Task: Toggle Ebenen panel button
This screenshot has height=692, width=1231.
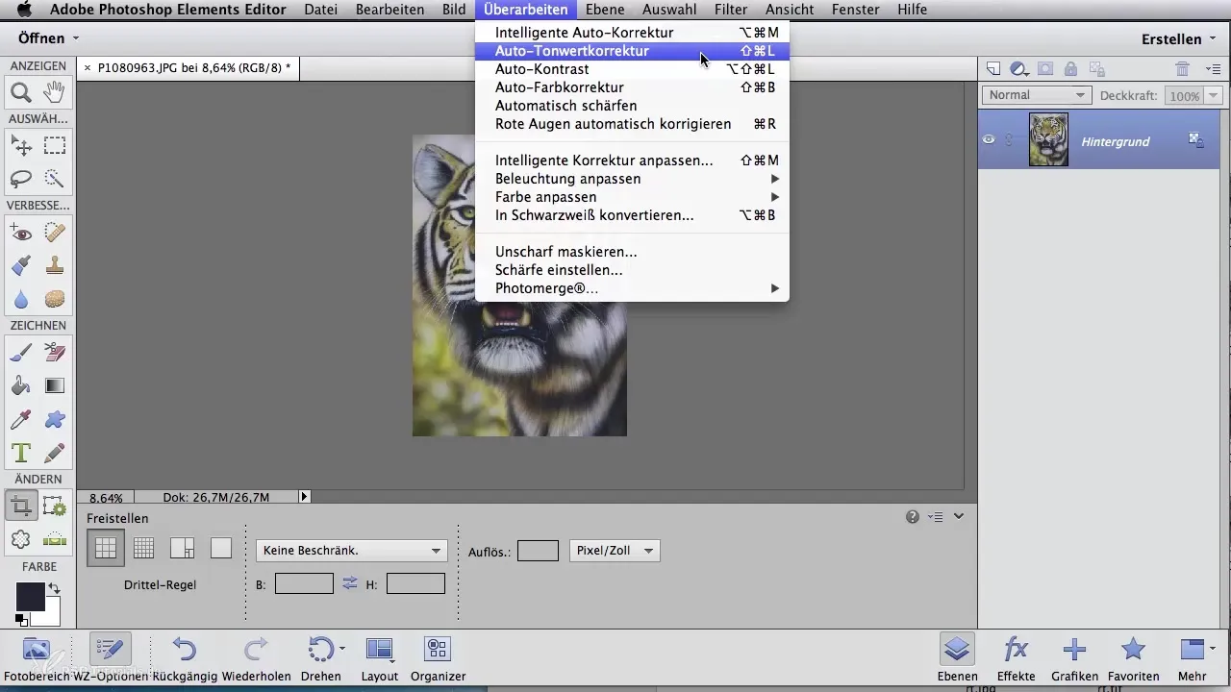Action: (x=956, y=657)
